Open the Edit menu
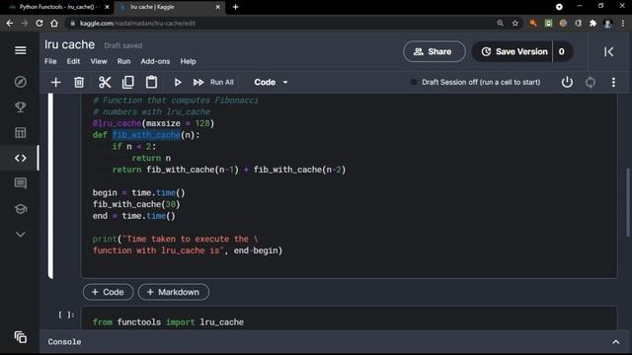Image resolution: width=632 pixels, height=355 pixels. [73, 61]
